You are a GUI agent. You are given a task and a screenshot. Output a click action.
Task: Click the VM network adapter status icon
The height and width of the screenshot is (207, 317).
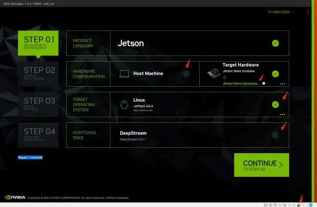275,205
